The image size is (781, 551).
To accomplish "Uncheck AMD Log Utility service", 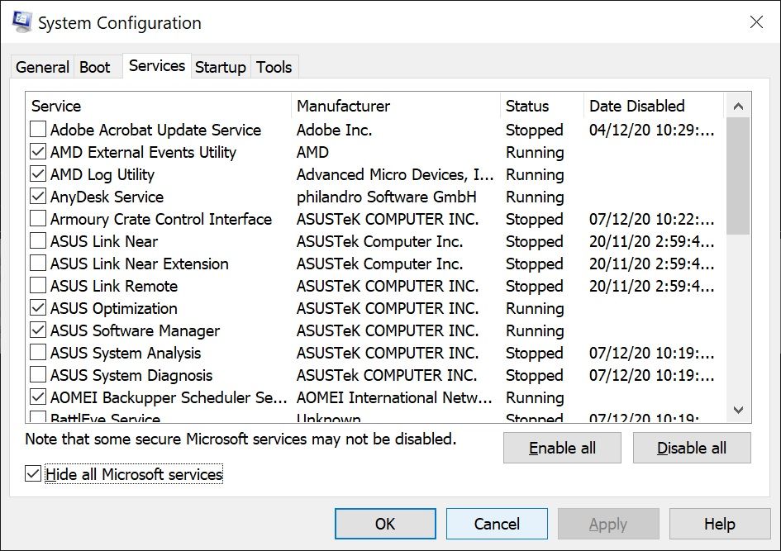I will [x=38, y=174].
